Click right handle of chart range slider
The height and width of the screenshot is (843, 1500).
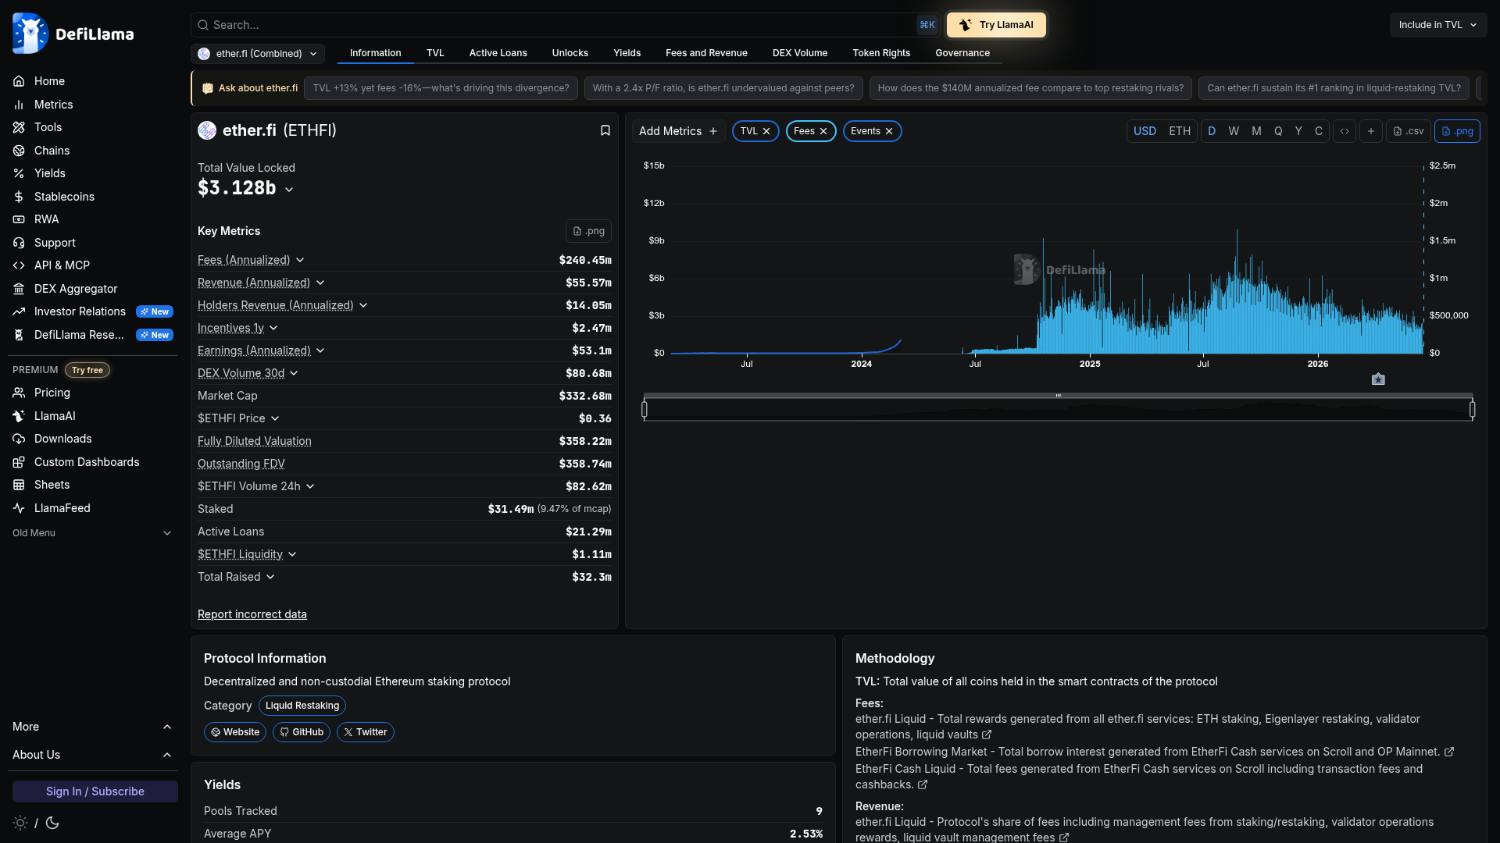coord(1472,409)
